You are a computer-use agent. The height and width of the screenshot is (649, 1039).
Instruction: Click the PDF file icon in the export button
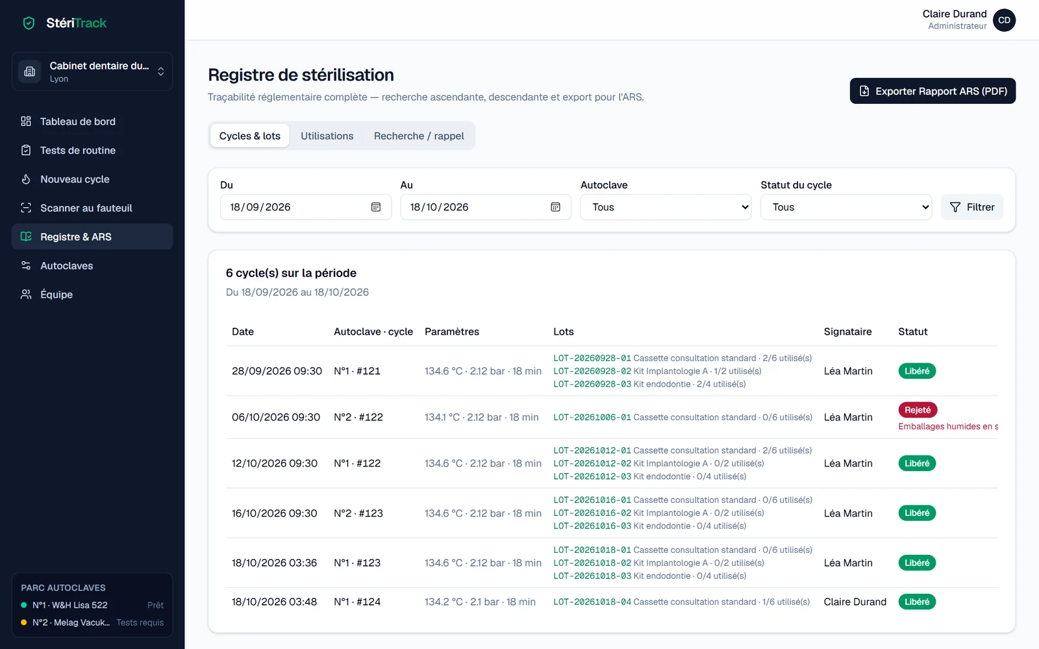tap(864, 91)
